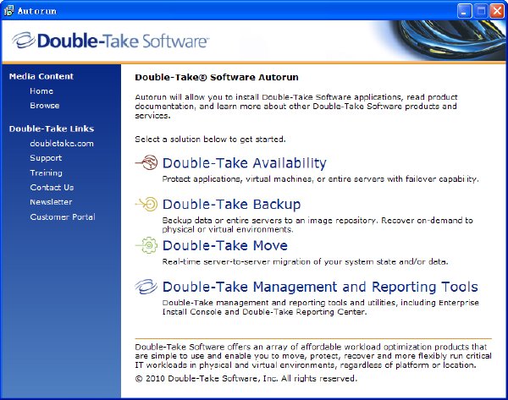This screenshot has height=400, width=508.
Task: Open the Double-Take Backup solution link
Action: [231, 205]
